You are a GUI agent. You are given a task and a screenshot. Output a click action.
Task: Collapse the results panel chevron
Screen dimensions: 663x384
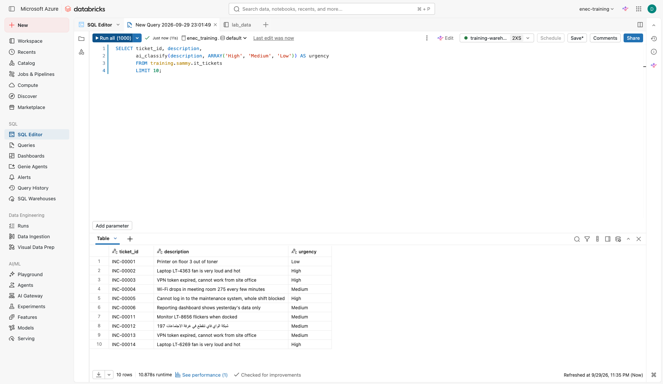[x=628, y=239]
